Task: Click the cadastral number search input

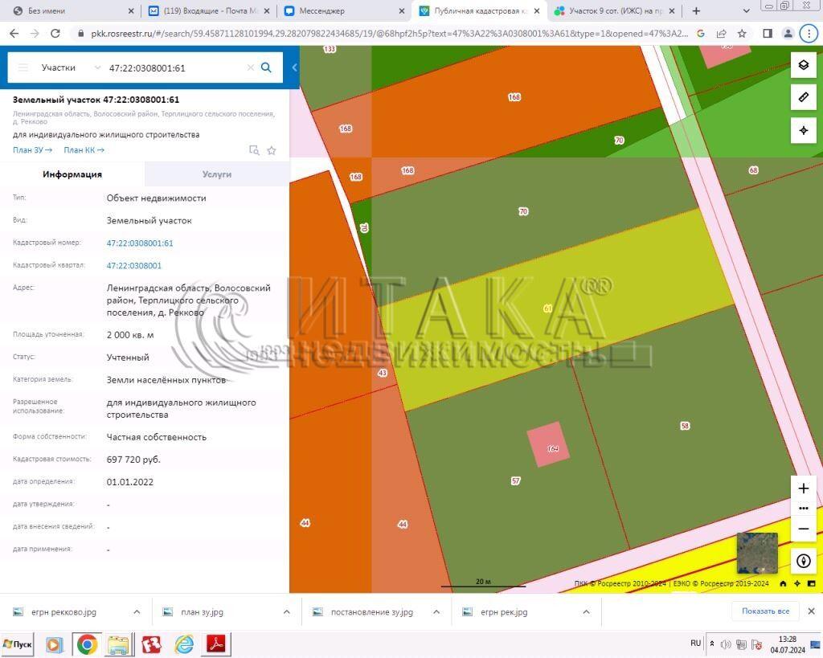Action: click(x=175, y=67)
